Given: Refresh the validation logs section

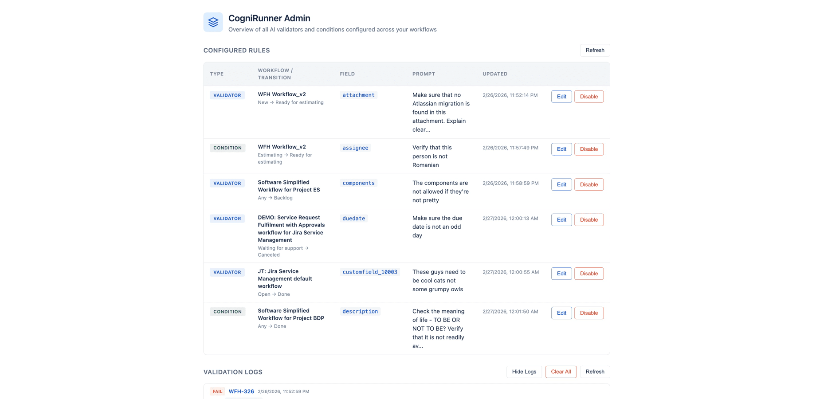Looking at the screenshot, I should (x=595, y=372).
